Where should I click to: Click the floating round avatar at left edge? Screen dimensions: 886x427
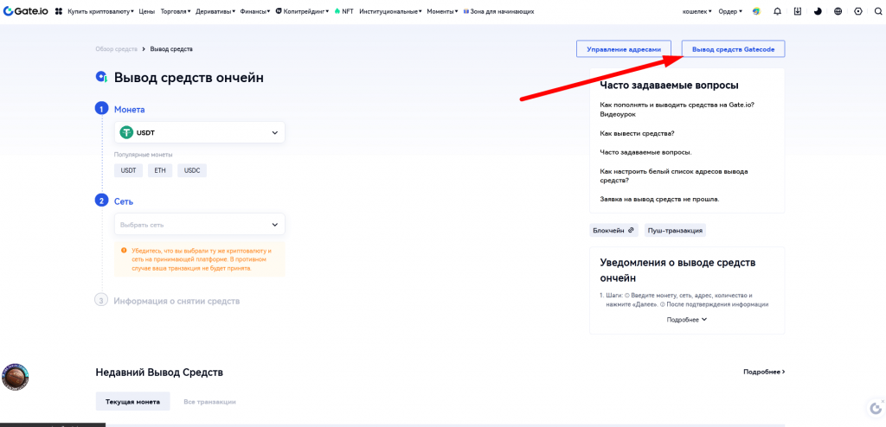(x=15, y=377)
